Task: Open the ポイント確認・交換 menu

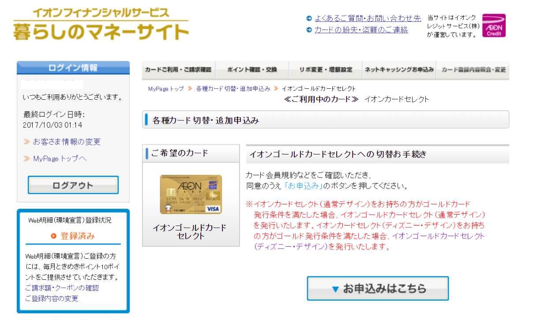Action: click(252, 70)
